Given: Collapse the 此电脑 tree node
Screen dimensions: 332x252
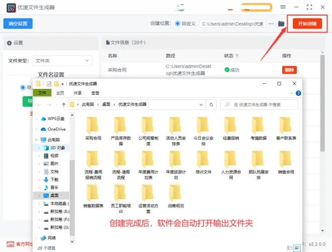Looking at the screenshot, I should point(36,140).
